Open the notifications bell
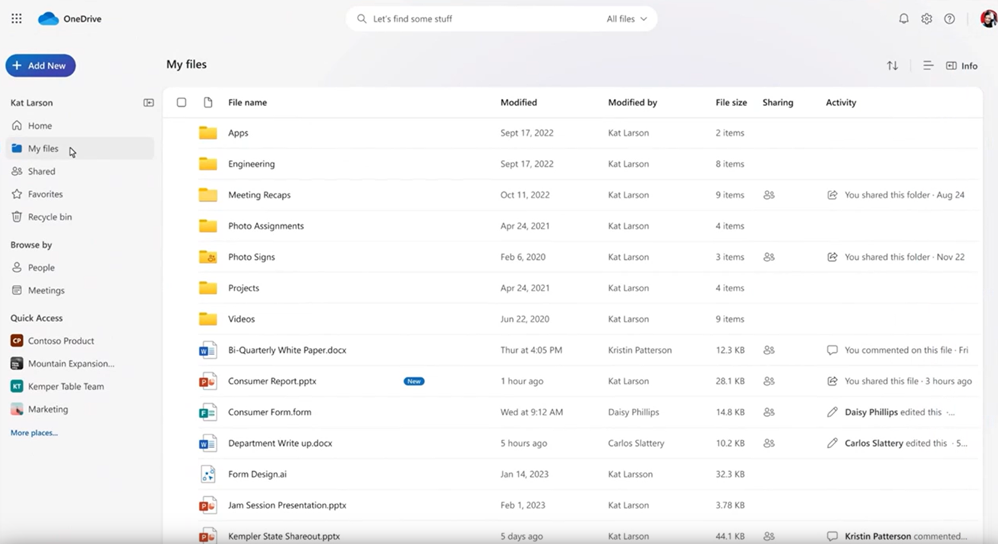Viewport: 998px width, 544px height. (x=903, y=19)
